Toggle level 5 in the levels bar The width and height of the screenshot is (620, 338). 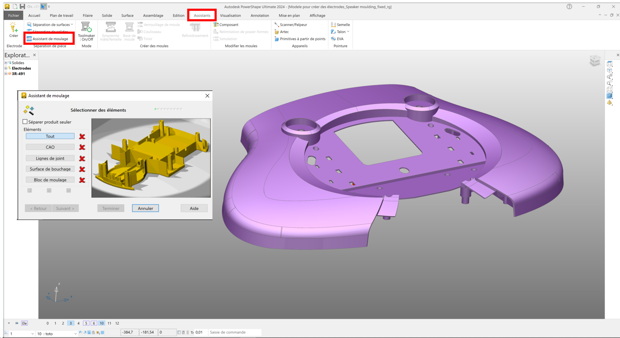coord(86,323)
